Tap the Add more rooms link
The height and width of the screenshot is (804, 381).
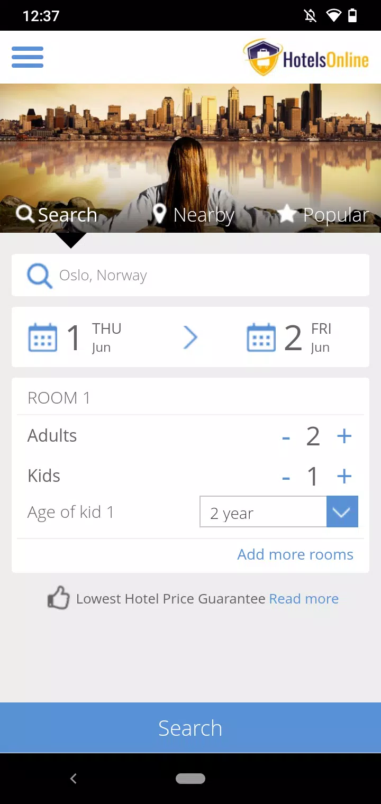point(295,554)
